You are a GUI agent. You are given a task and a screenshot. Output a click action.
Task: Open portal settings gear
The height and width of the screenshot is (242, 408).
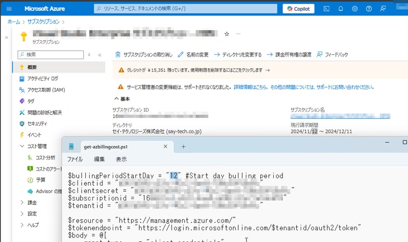pyautogui.click(x=355, y=9)
